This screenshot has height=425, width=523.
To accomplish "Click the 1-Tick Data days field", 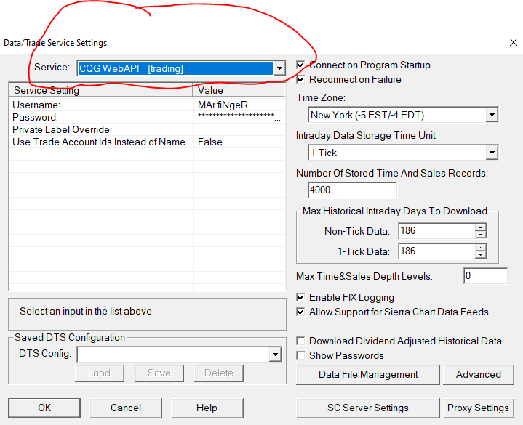I will click(437, 251).
